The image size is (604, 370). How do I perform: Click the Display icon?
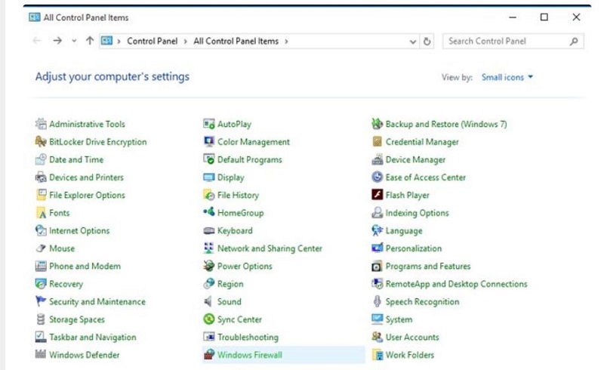(209, 177)
